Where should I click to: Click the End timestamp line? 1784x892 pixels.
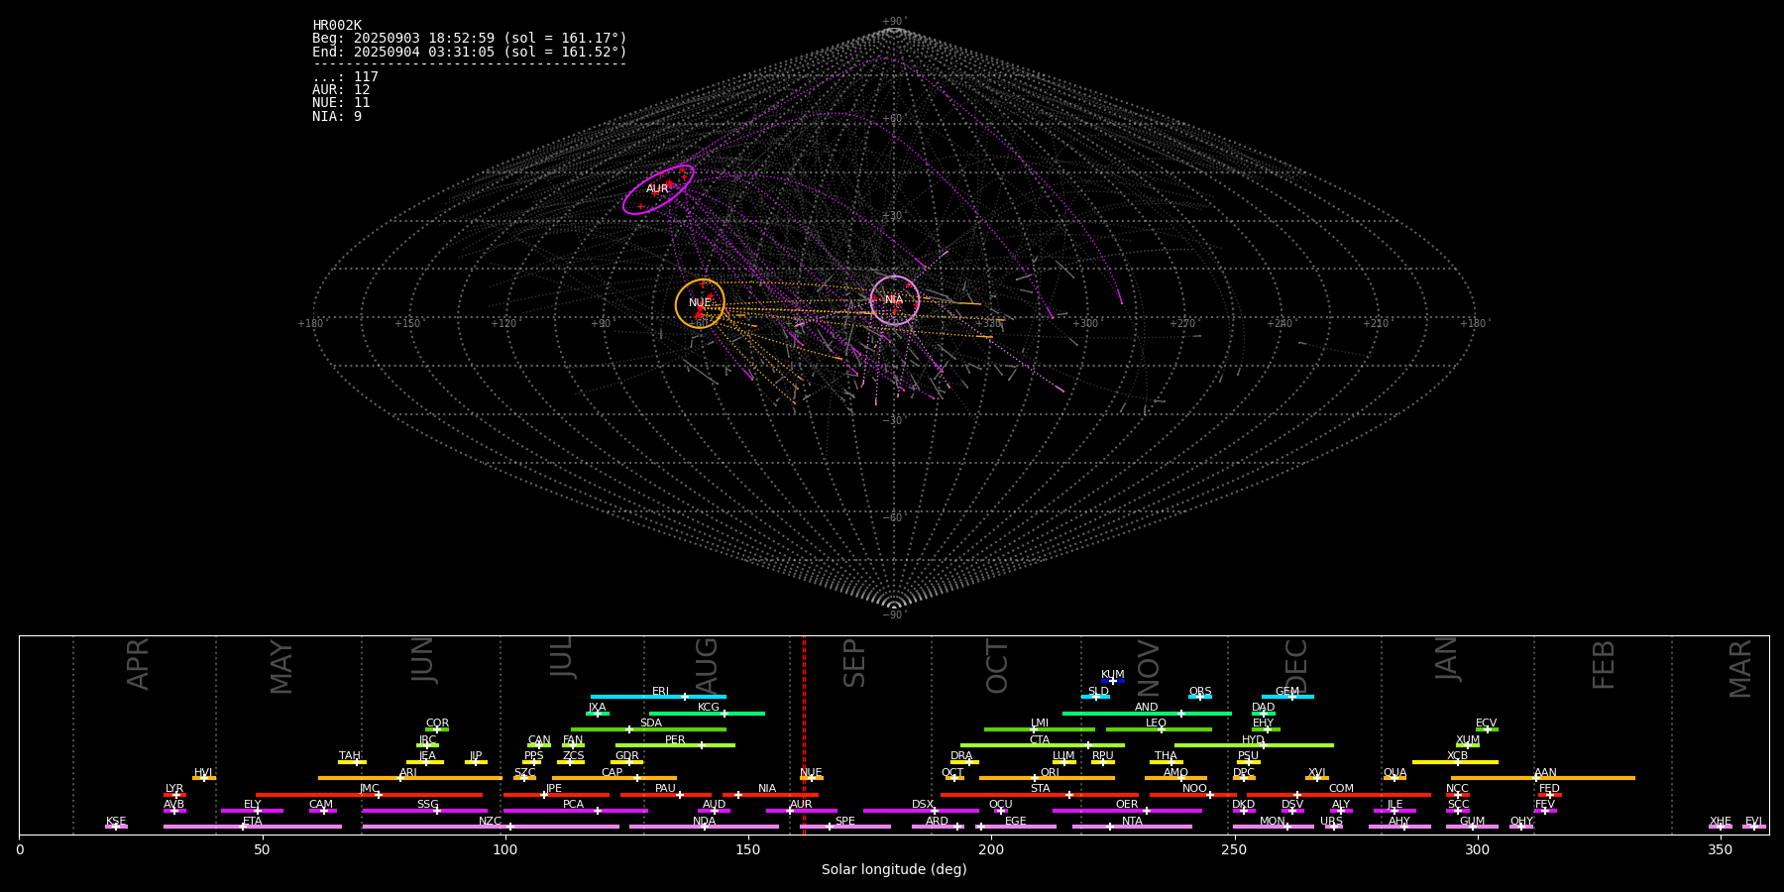470,52
